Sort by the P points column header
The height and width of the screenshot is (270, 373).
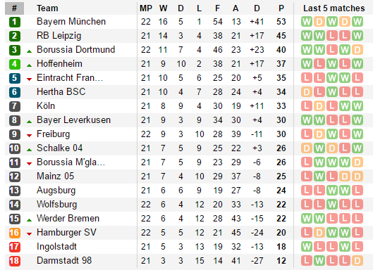tap(281, 8)
